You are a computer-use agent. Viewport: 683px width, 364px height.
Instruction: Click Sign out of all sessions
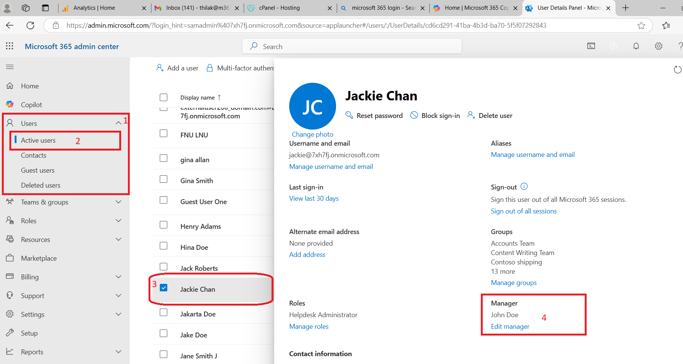tap(524, 211)
